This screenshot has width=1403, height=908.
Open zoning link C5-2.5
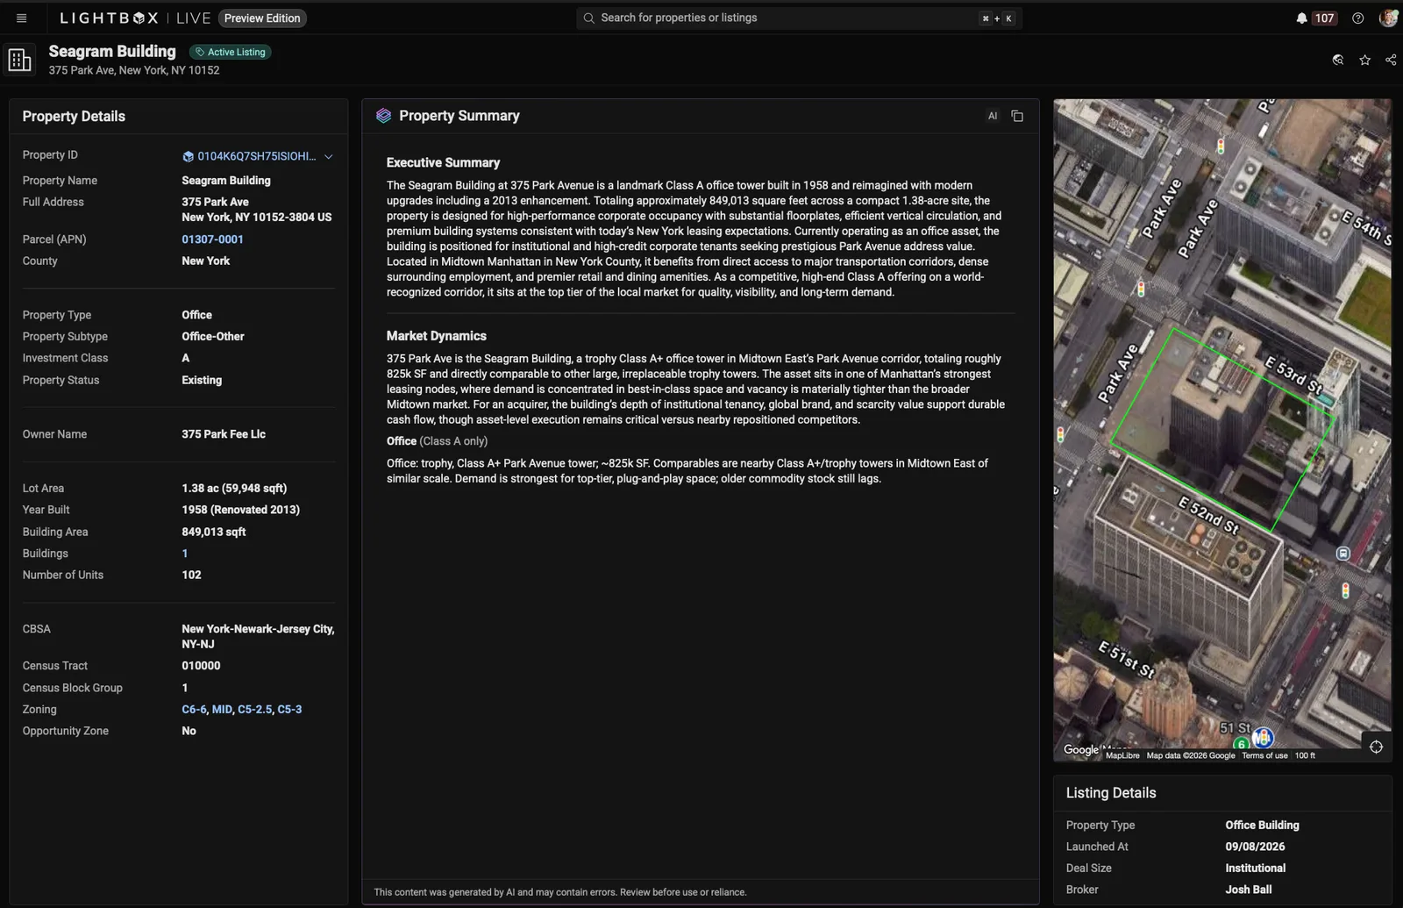tap(255, 709)
